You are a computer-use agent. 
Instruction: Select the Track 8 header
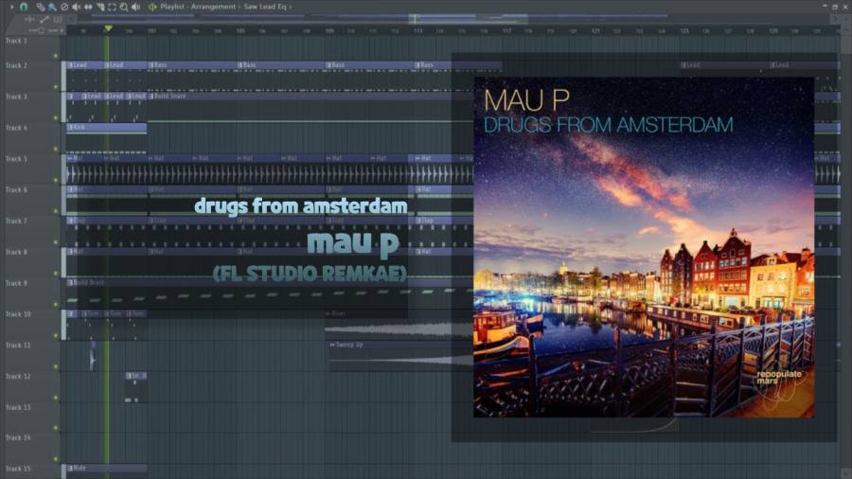point(31,261)
